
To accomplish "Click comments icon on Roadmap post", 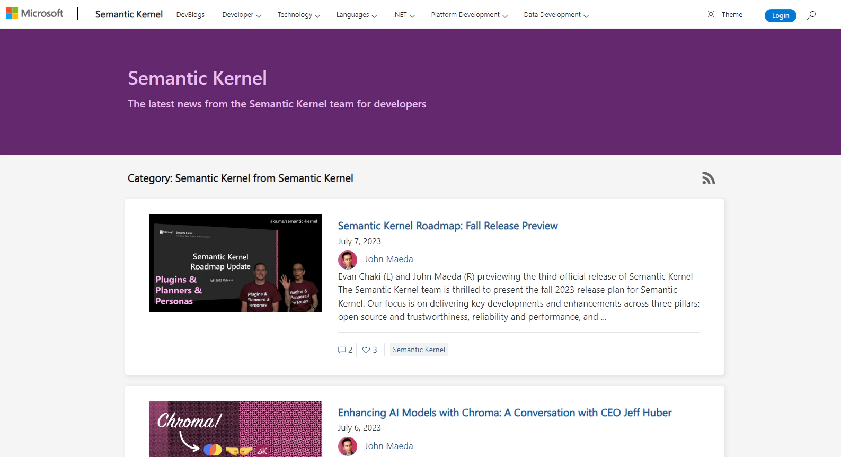I will (x=342, y=350).
